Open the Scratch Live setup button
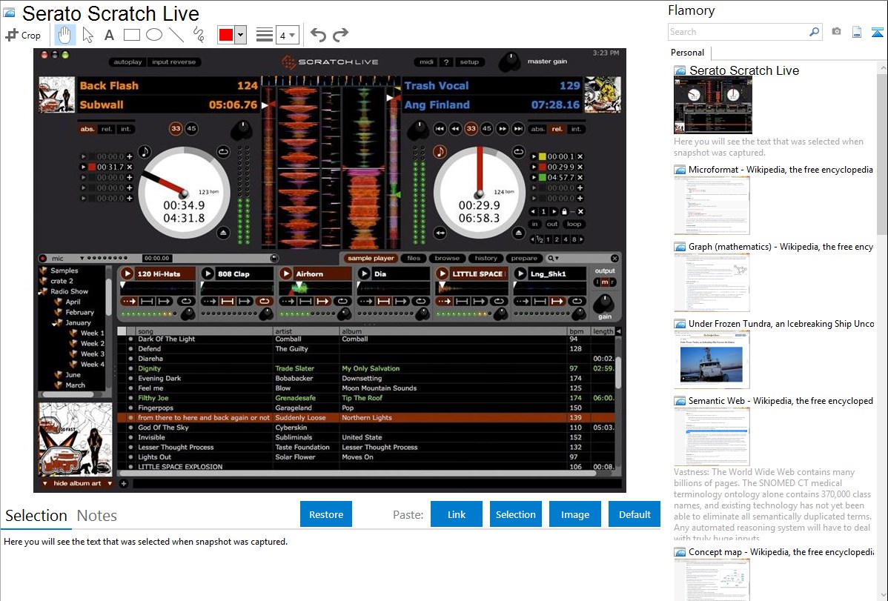888x601 pixels. pos(469,62)
